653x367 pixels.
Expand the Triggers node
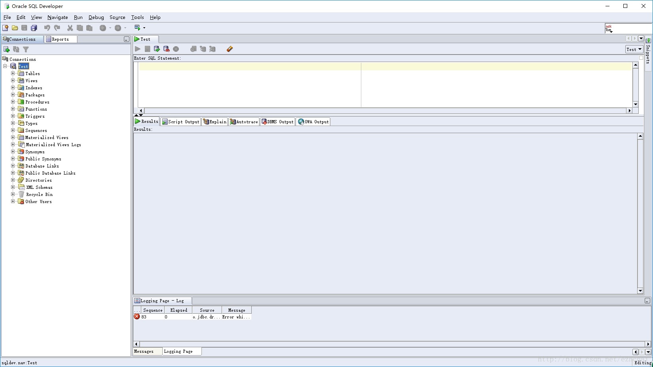pyautogui.click(x=13, y=116)
